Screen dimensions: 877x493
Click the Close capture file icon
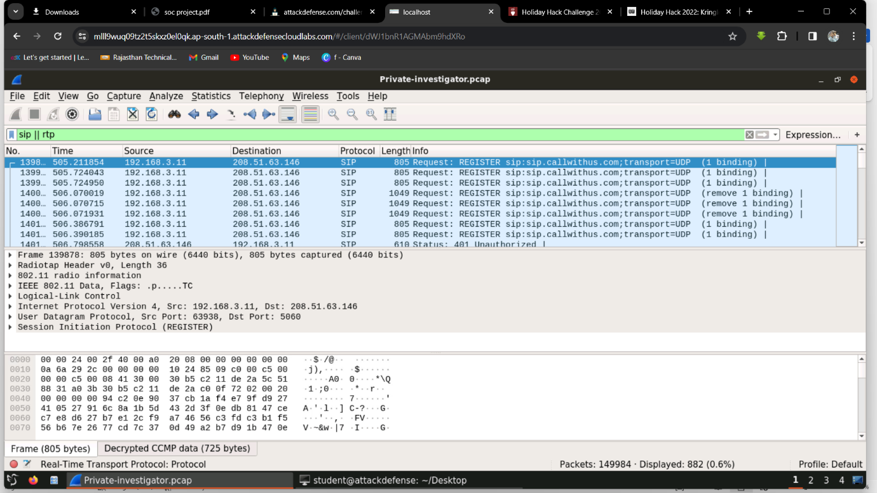click(132, 114)
